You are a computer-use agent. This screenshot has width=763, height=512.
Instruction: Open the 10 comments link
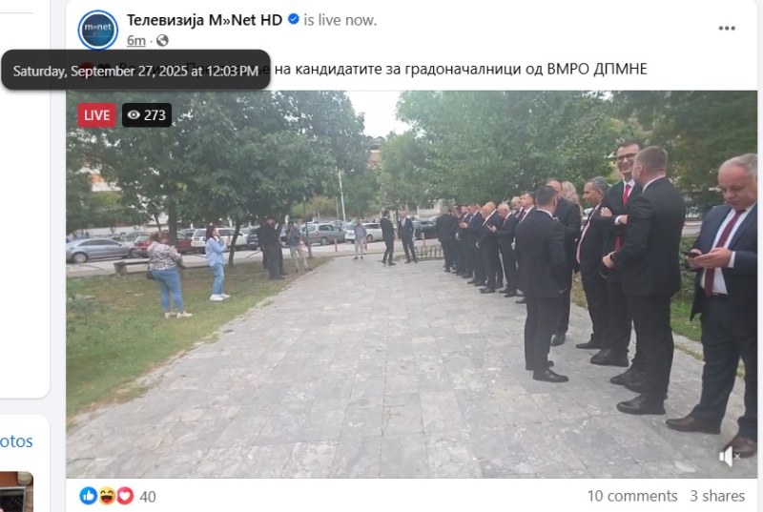coord(632,496)
